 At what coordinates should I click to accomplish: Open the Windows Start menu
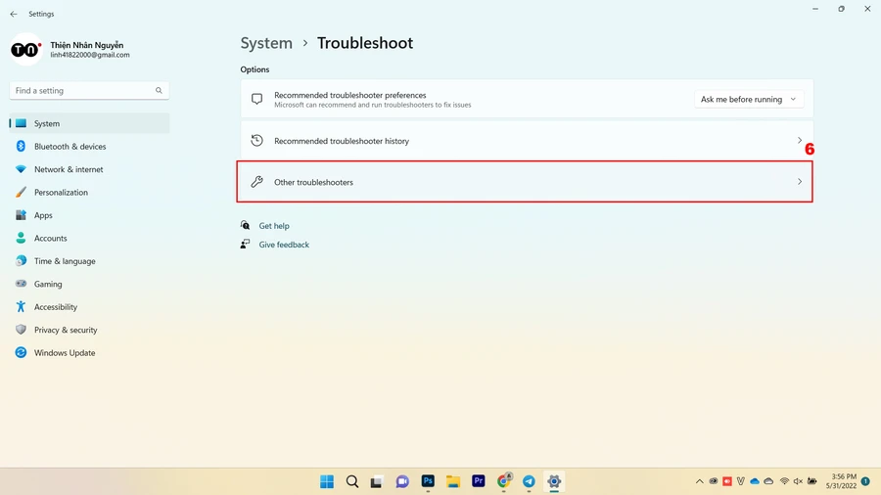327,481
